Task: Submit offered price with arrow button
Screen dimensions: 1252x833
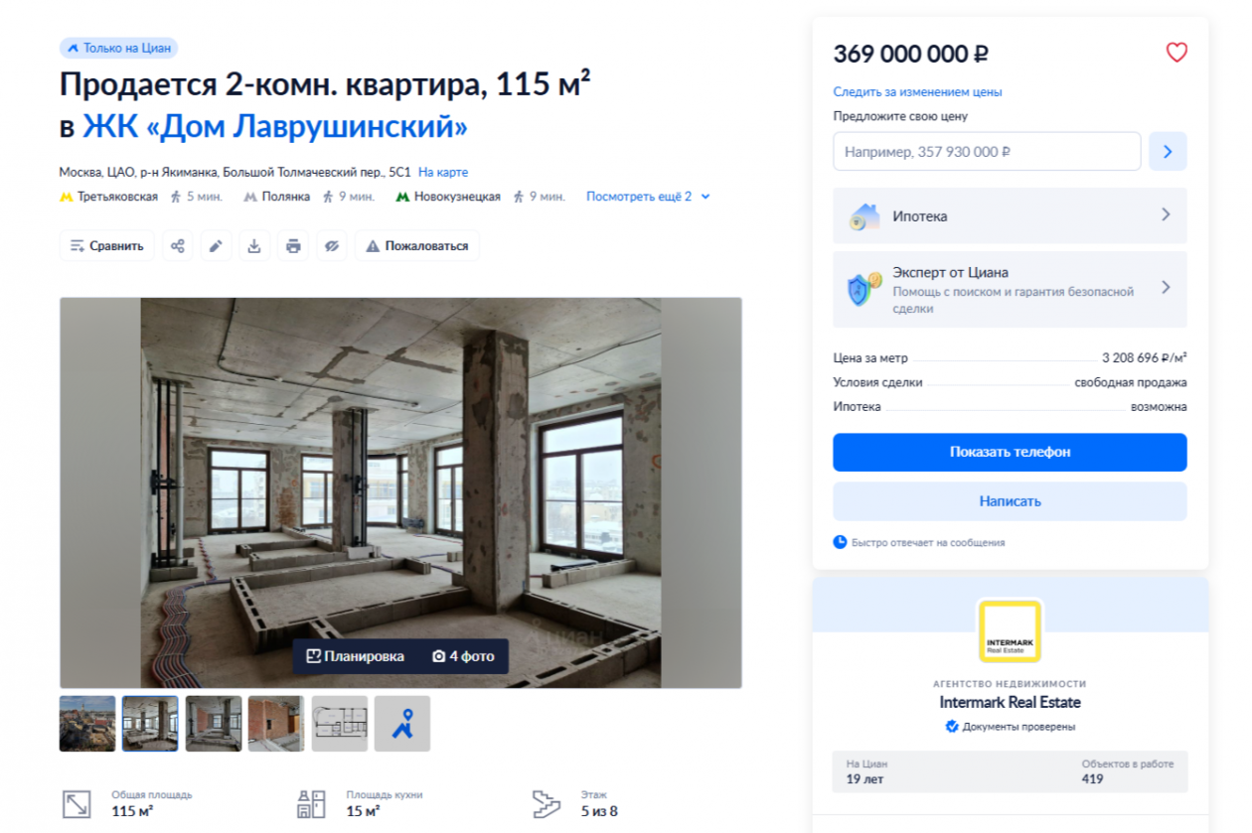Action: tap(1168, 152)
